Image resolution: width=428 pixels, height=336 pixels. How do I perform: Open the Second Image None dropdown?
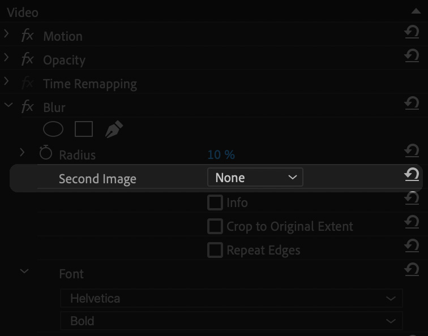[255, 177]
